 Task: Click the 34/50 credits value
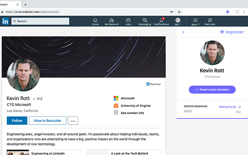pyautogui.click(x=188, y=111)
